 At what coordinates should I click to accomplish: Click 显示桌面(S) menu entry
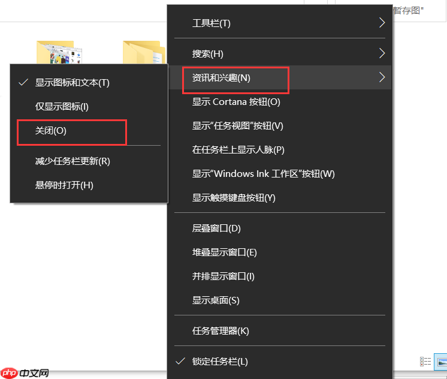pos(280,300)
